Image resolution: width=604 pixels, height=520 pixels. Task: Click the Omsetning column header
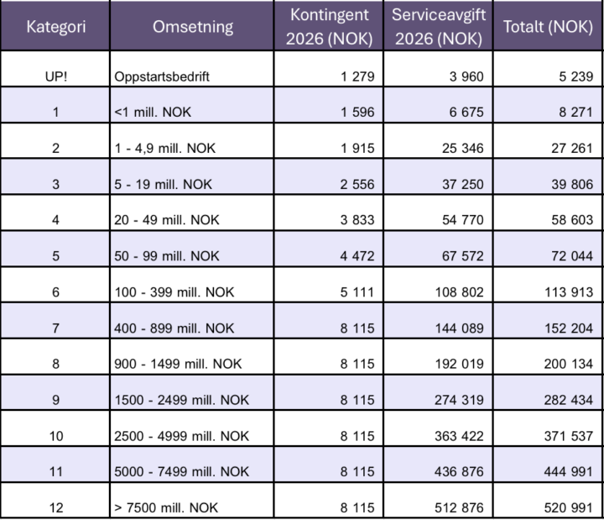pyautogui.click(x=193, y=27)
